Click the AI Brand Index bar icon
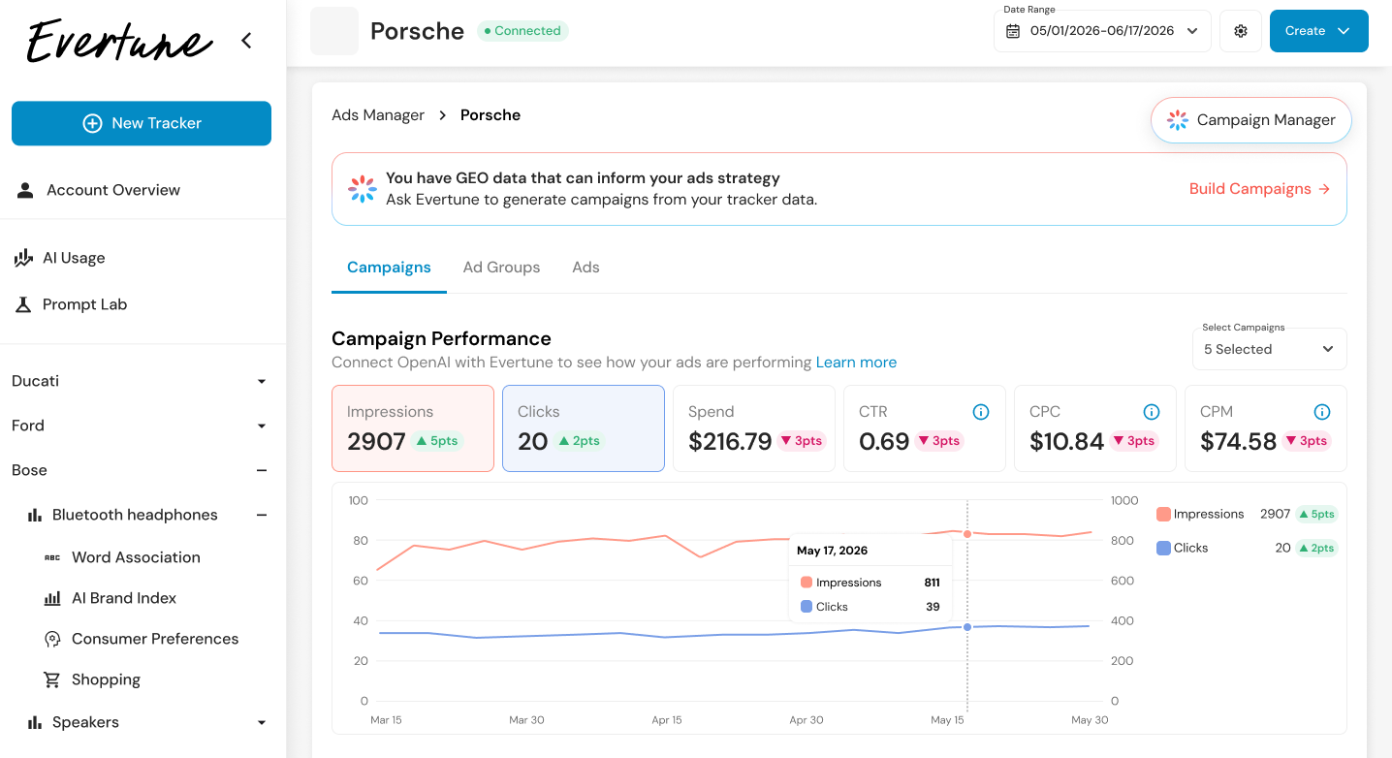 (52, 598)
